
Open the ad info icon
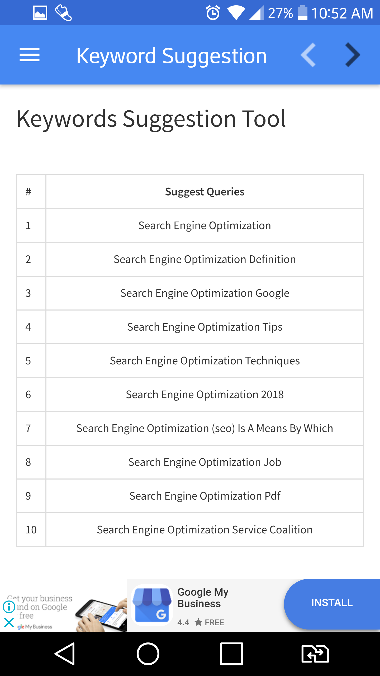(x=9, y=607)
